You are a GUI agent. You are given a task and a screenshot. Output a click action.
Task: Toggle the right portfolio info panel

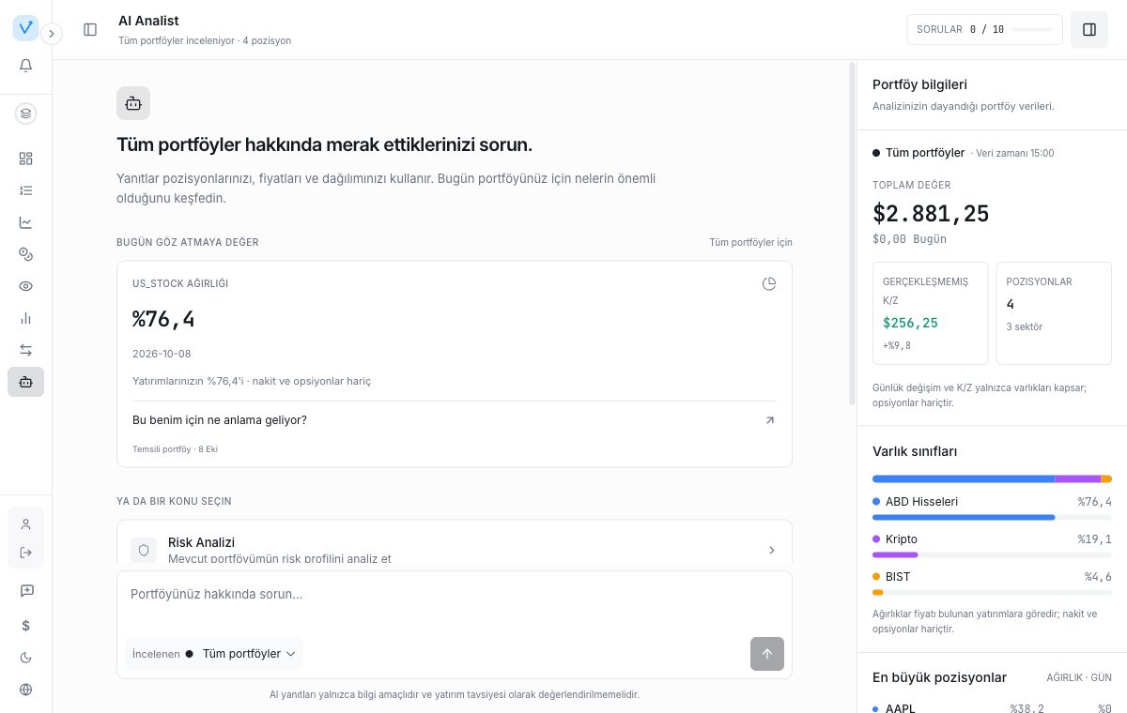tap(1089, 30)
